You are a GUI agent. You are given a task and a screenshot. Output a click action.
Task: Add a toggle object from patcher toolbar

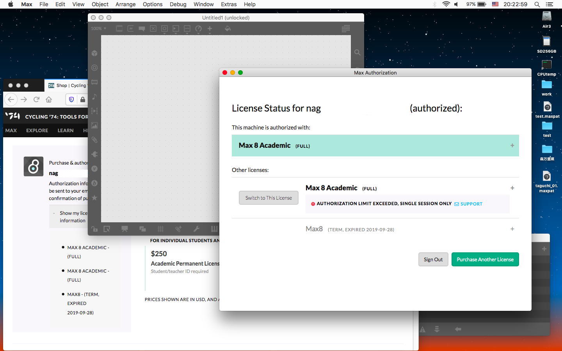coord(153,28)
